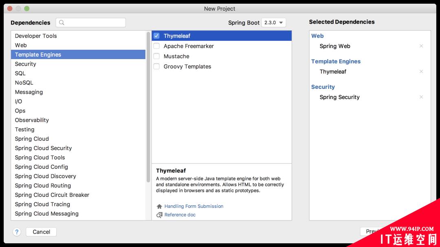Image resolution: width=440 pixels, height=247 pixels.
Task: Uncheck the Thymeleaf checkbox
Action: (156, 36)
